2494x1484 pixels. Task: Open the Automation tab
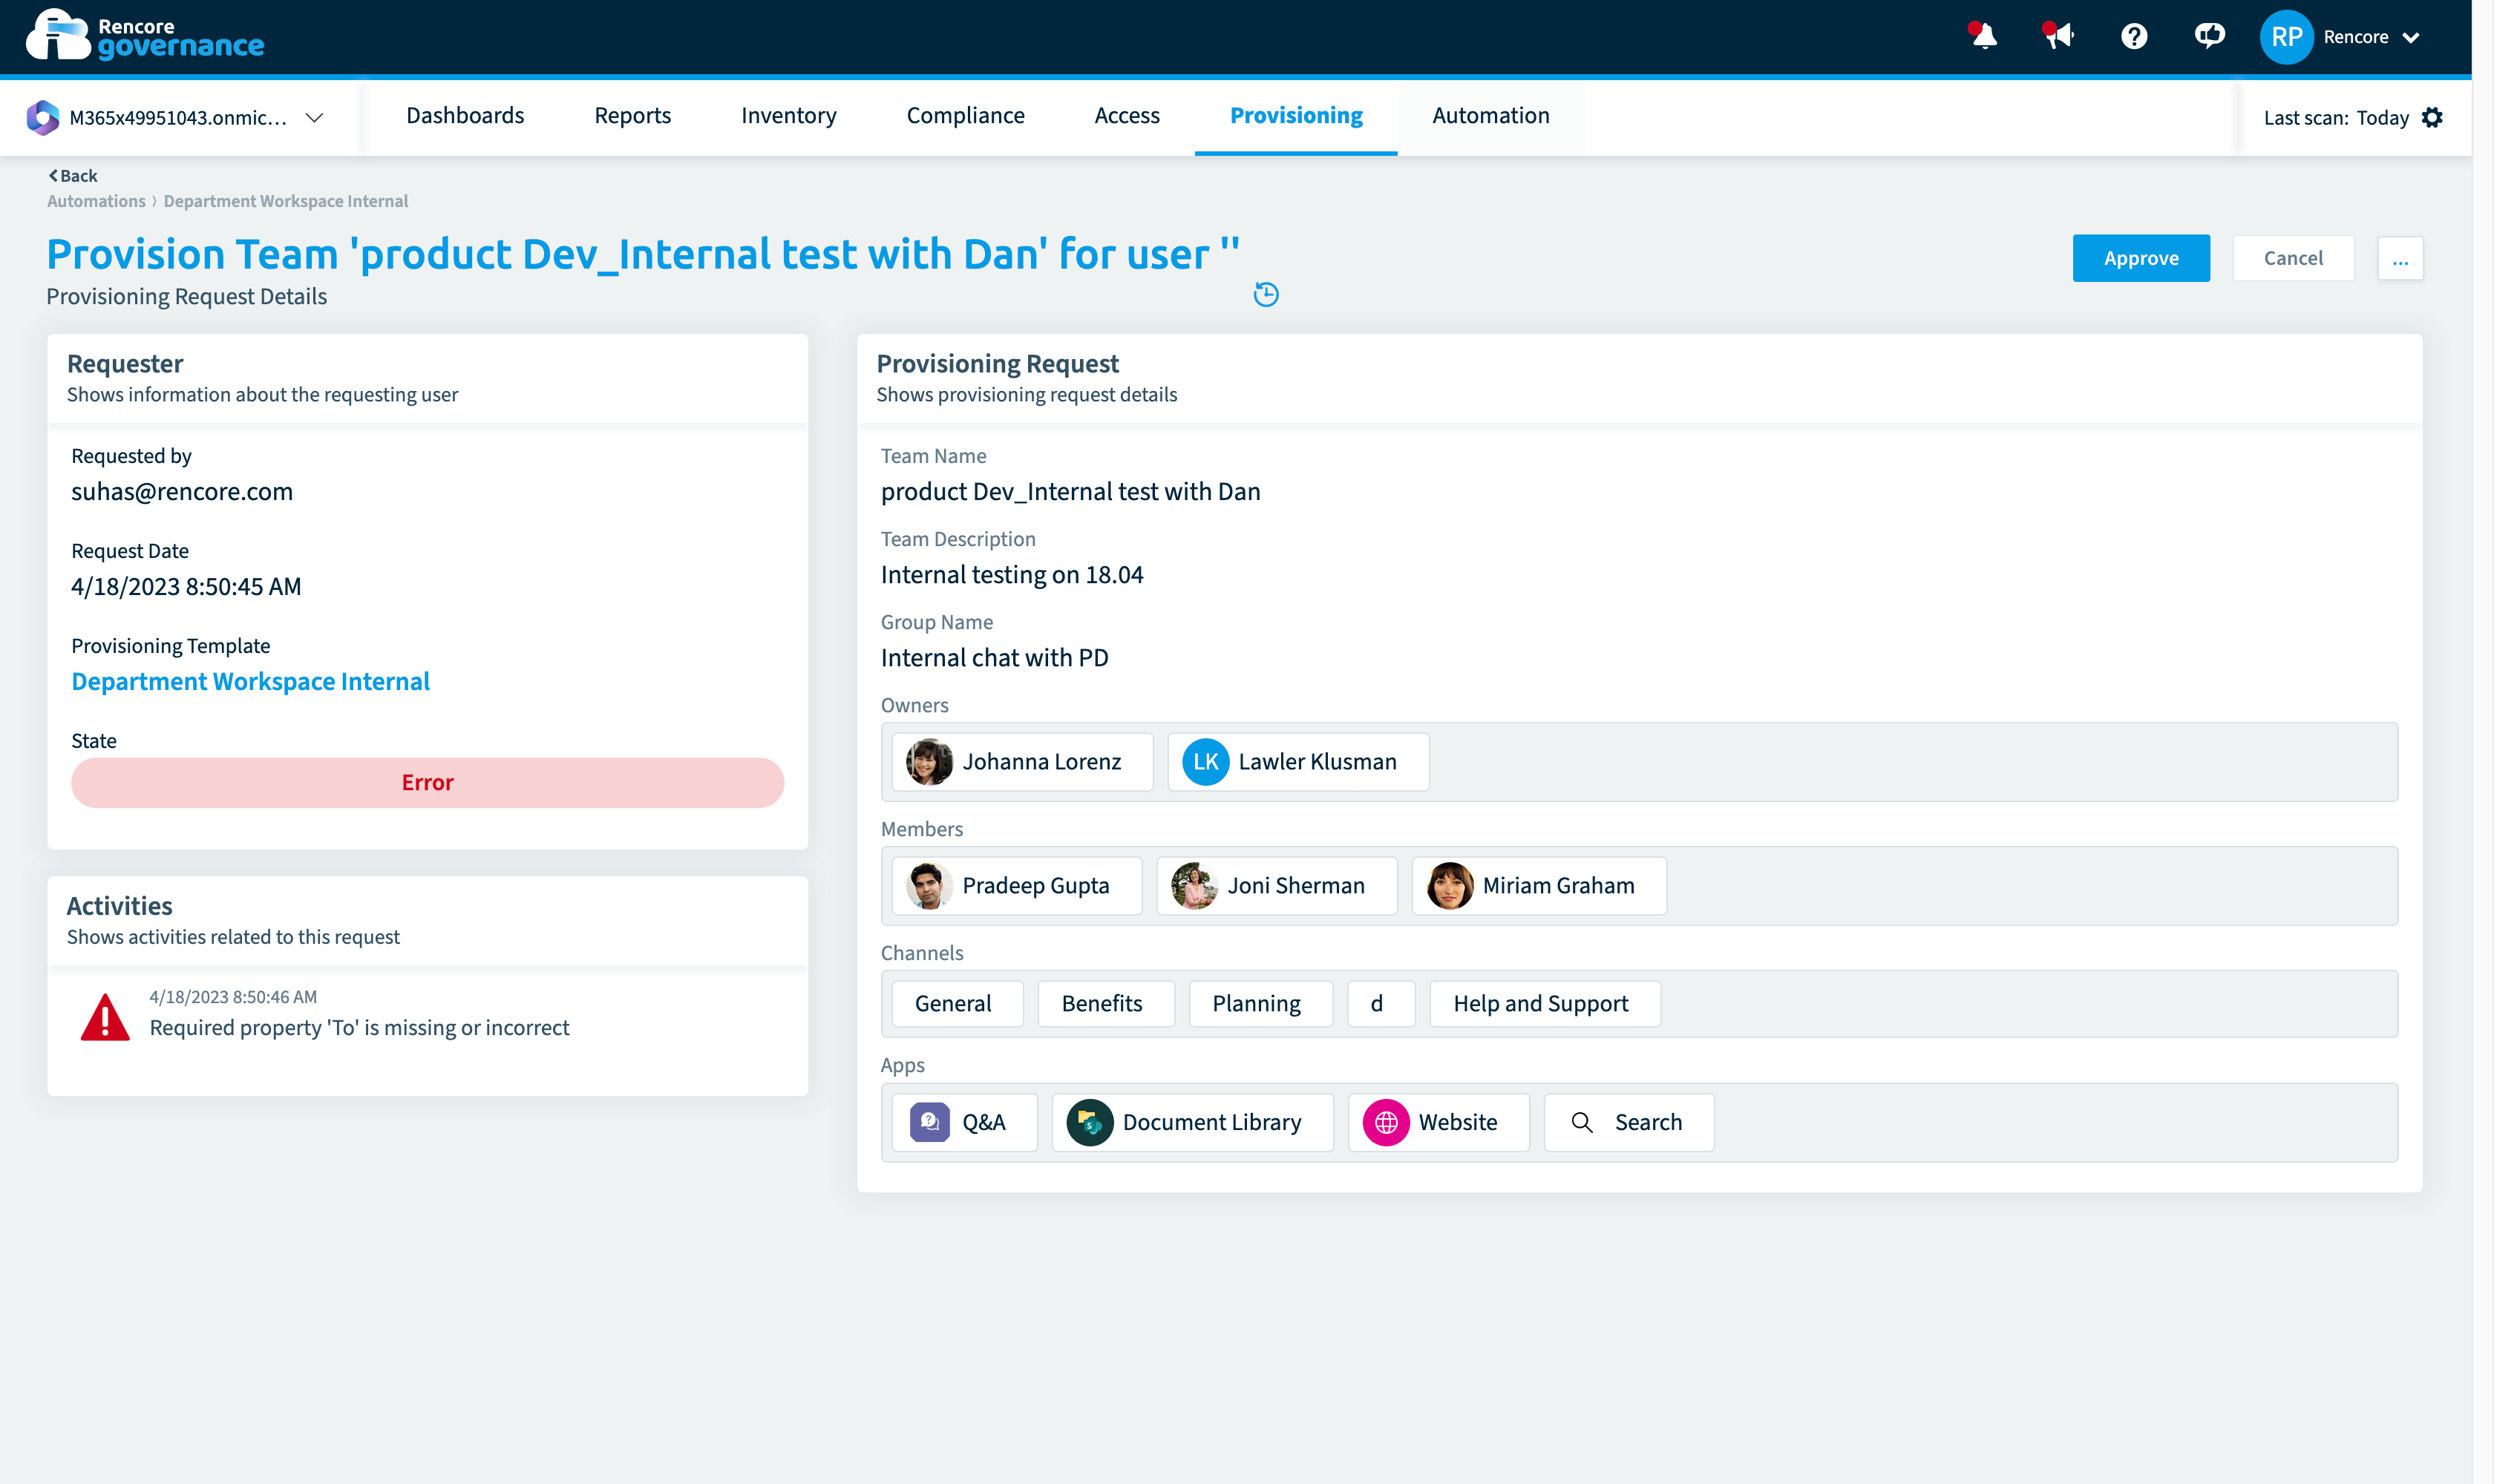1490,116
